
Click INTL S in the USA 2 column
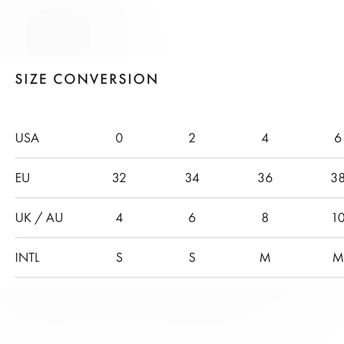(x=192, y=257)
